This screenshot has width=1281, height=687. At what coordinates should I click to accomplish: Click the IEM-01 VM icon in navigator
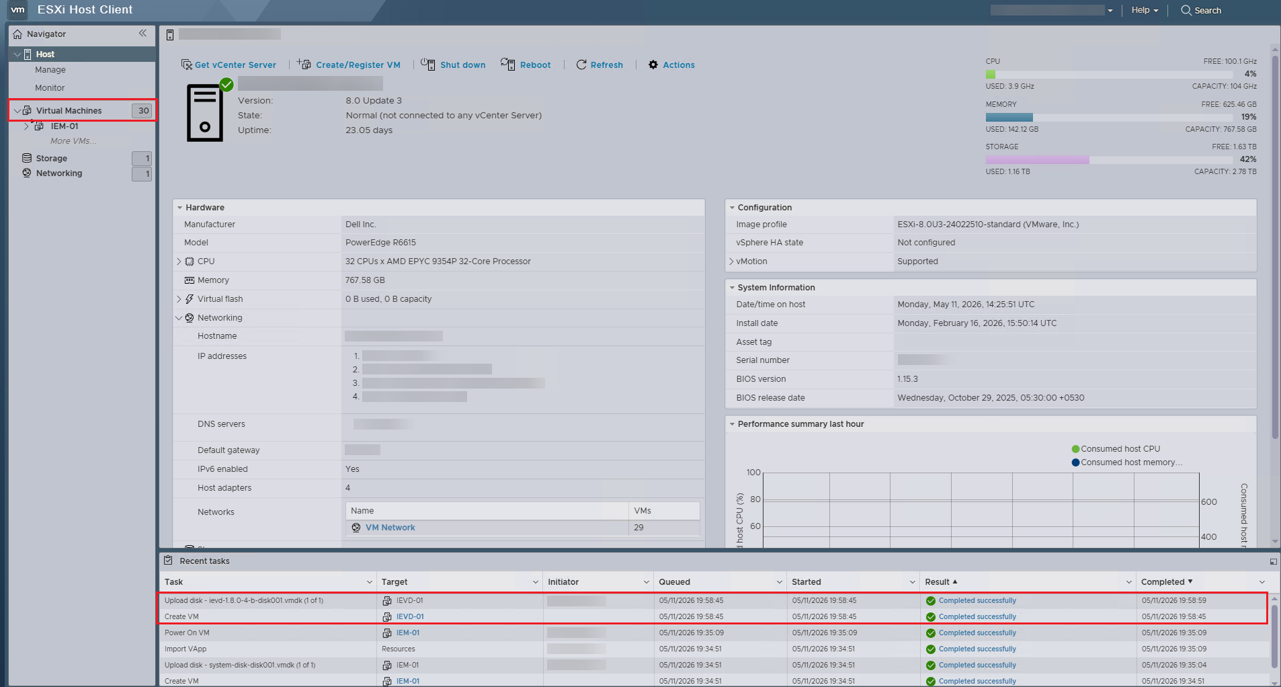click(39, 126)
